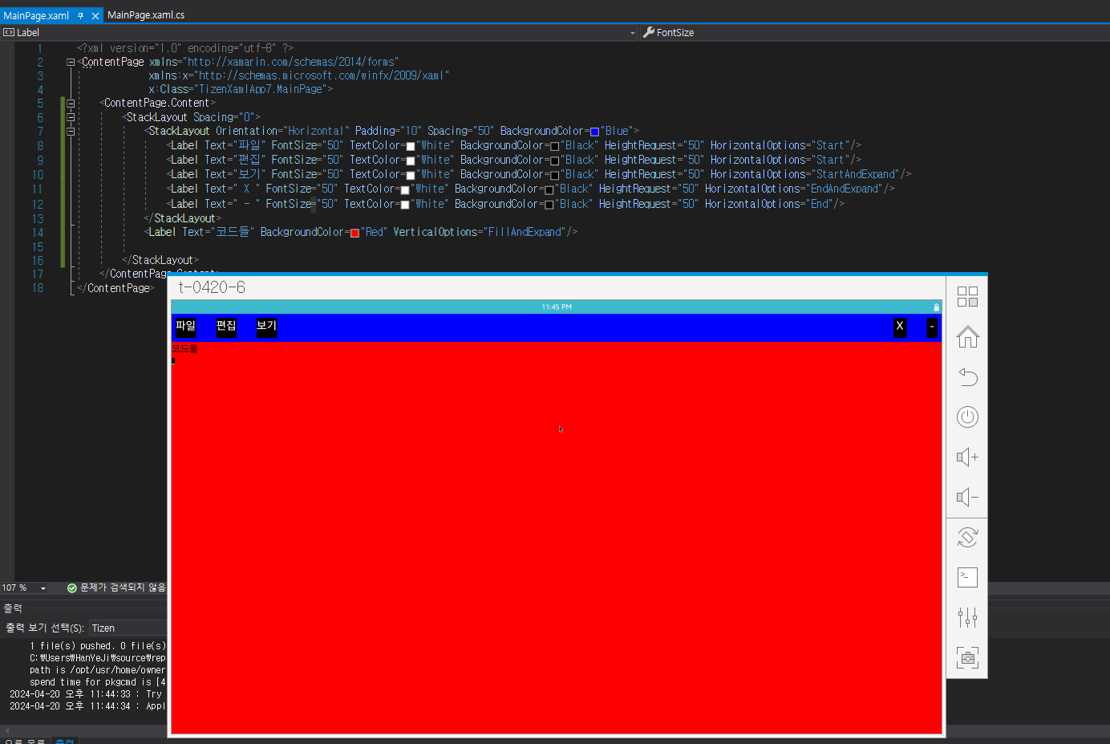This screenshot has height=744, width=1110.
Task: Click the pin icon on MainPage.xaml tab
Action: (80, 15)
